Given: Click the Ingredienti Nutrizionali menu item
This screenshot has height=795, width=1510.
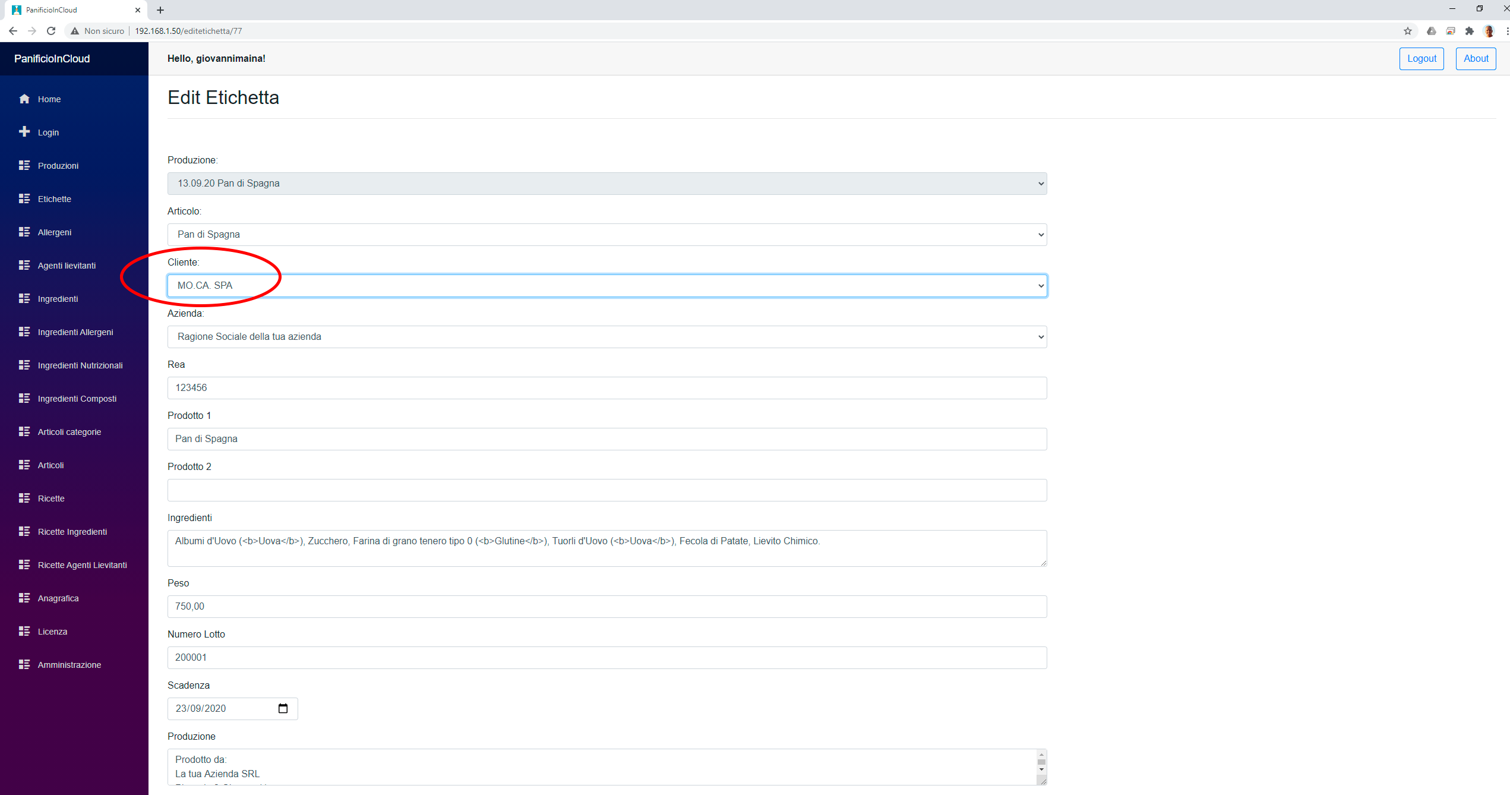Looking at the screenshot, I should pos(79,365).
